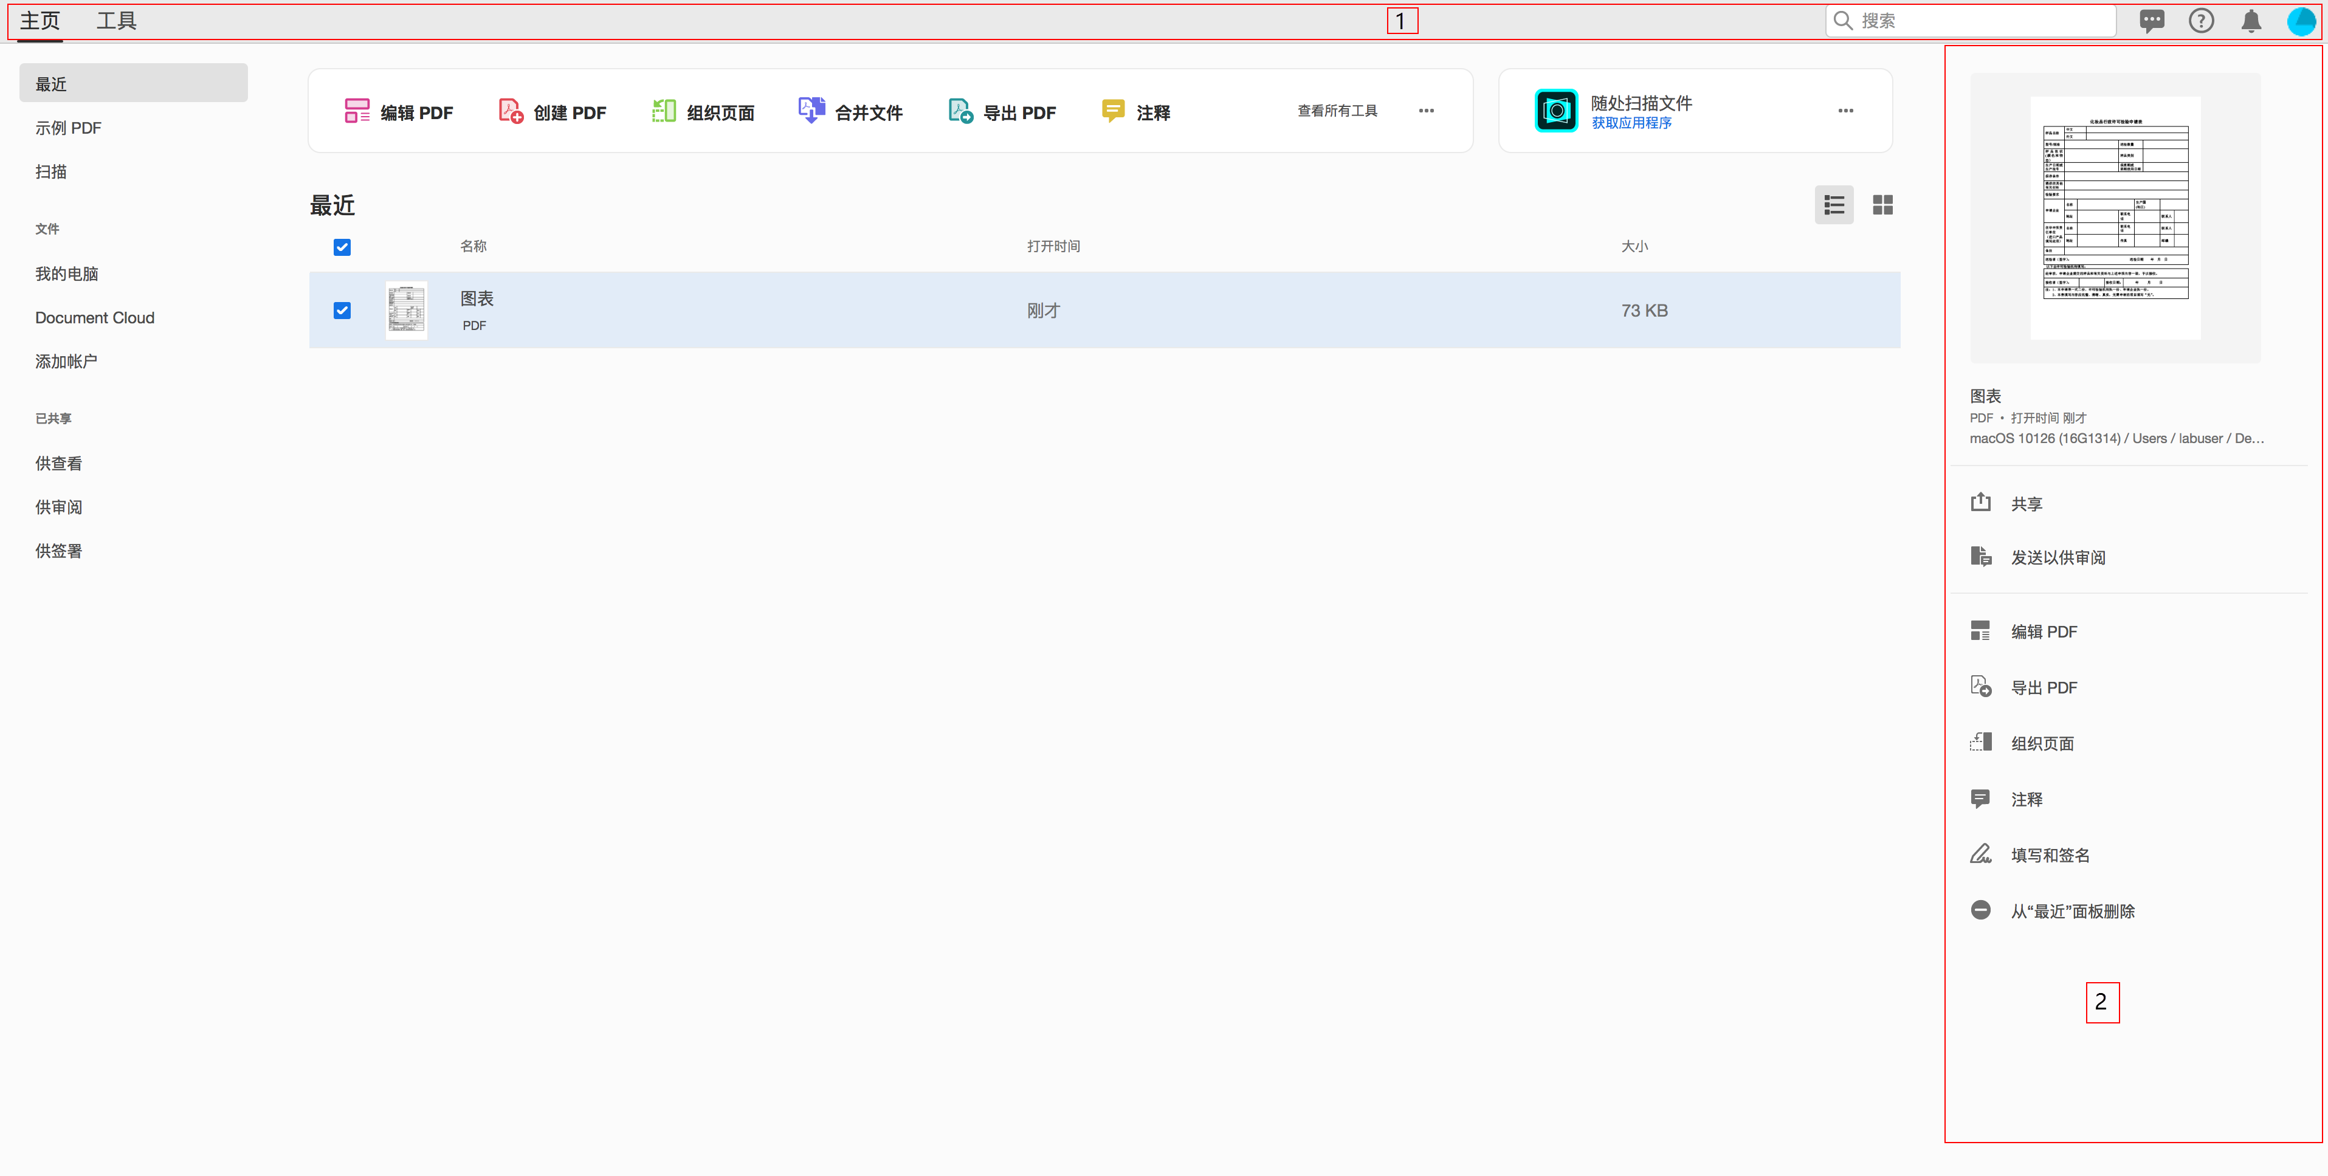
Task: Toggle the select-all header checkbox
Action: [x=342, y=247]
